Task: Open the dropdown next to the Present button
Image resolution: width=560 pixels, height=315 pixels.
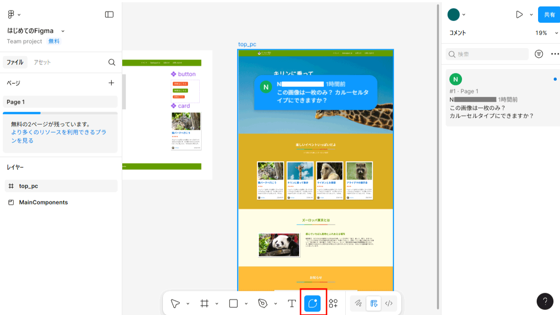Action: click(531, 15)
